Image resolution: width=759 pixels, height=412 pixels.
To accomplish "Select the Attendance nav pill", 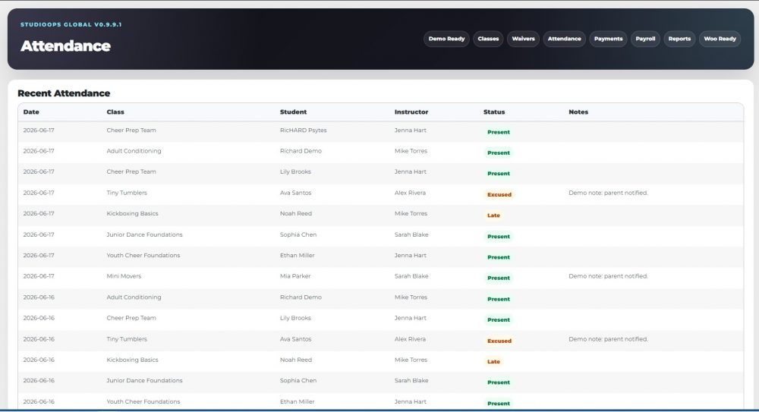I will 565,39.
